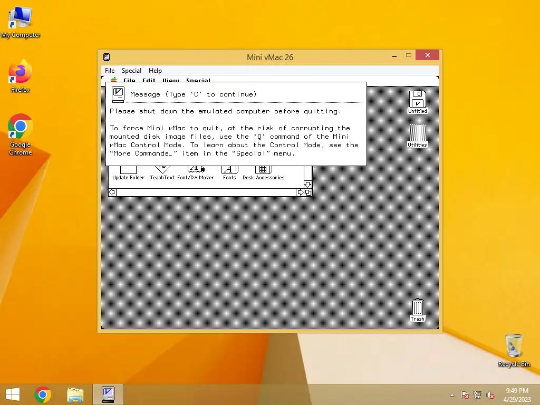The image size is (540, 405).
Task: Select the Update Folder icon
Action: click(128, 173)
